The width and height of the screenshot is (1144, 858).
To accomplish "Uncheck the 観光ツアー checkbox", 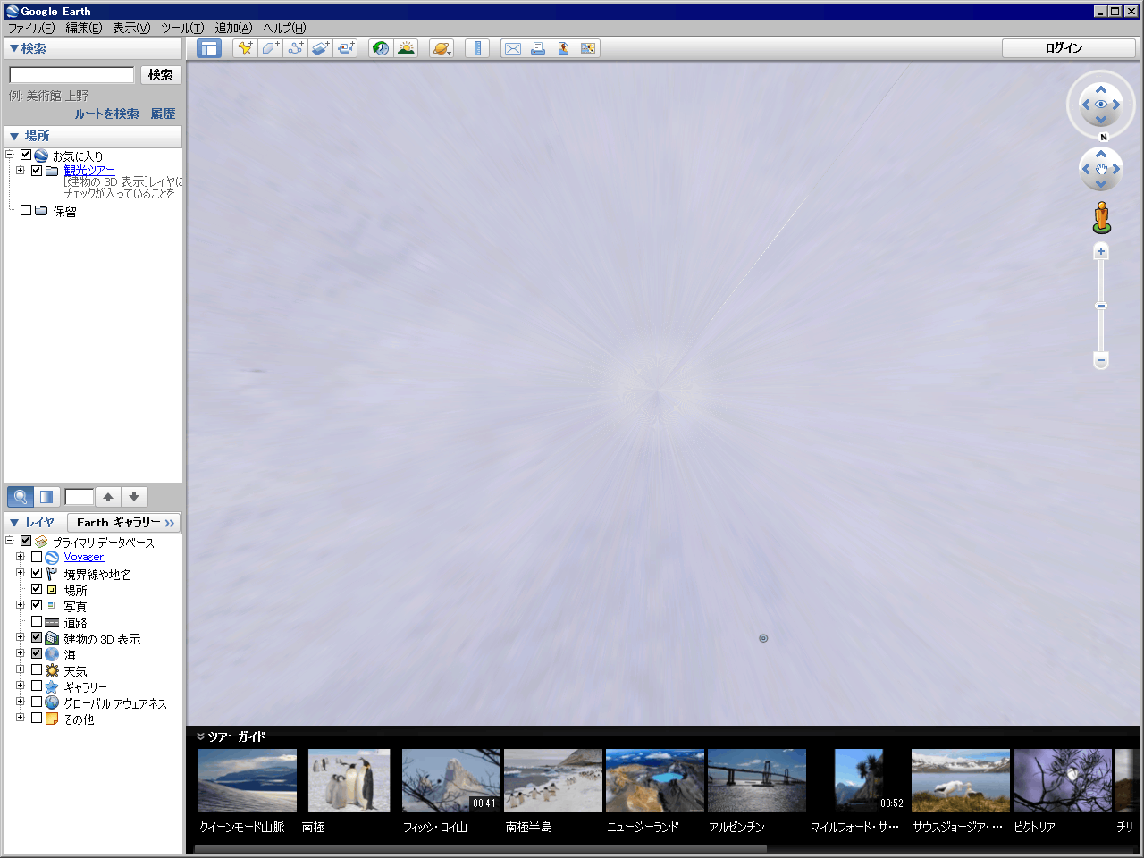I will (37, 170).
